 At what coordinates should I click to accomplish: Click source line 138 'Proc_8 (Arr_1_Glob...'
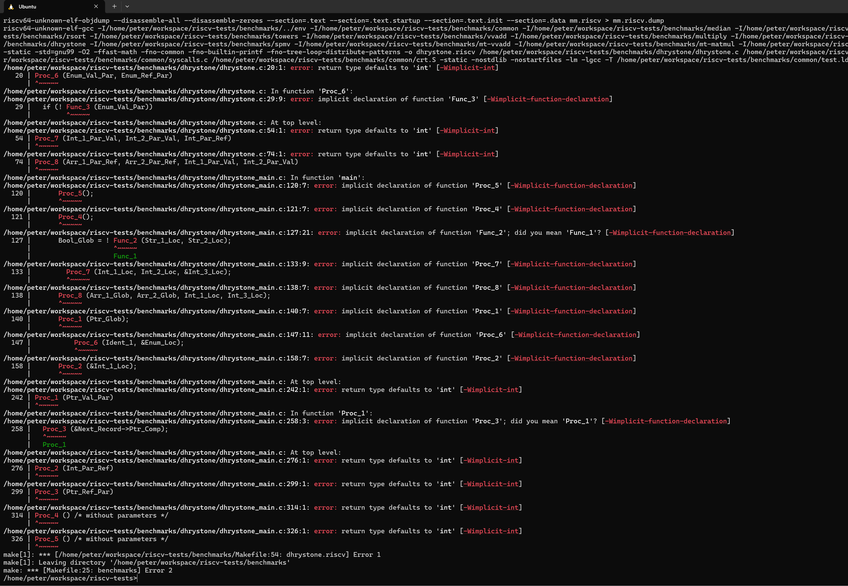141,296
